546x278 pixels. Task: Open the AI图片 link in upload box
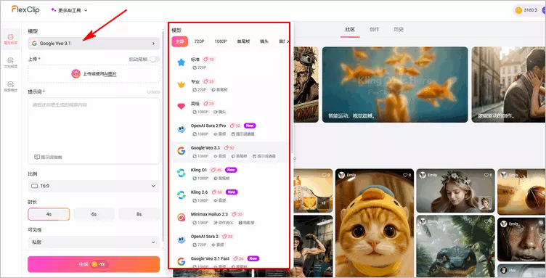111,74
